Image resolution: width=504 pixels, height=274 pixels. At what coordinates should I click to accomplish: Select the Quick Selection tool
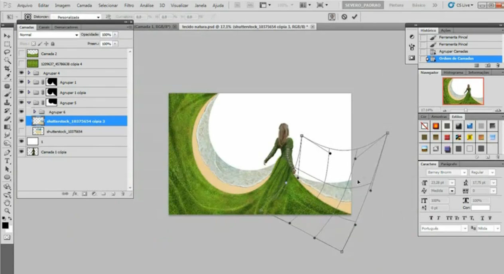tap(7, 61)
